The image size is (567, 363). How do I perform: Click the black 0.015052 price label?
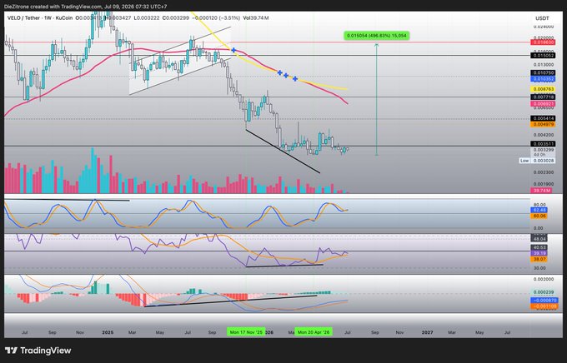(x=543, y=55)
